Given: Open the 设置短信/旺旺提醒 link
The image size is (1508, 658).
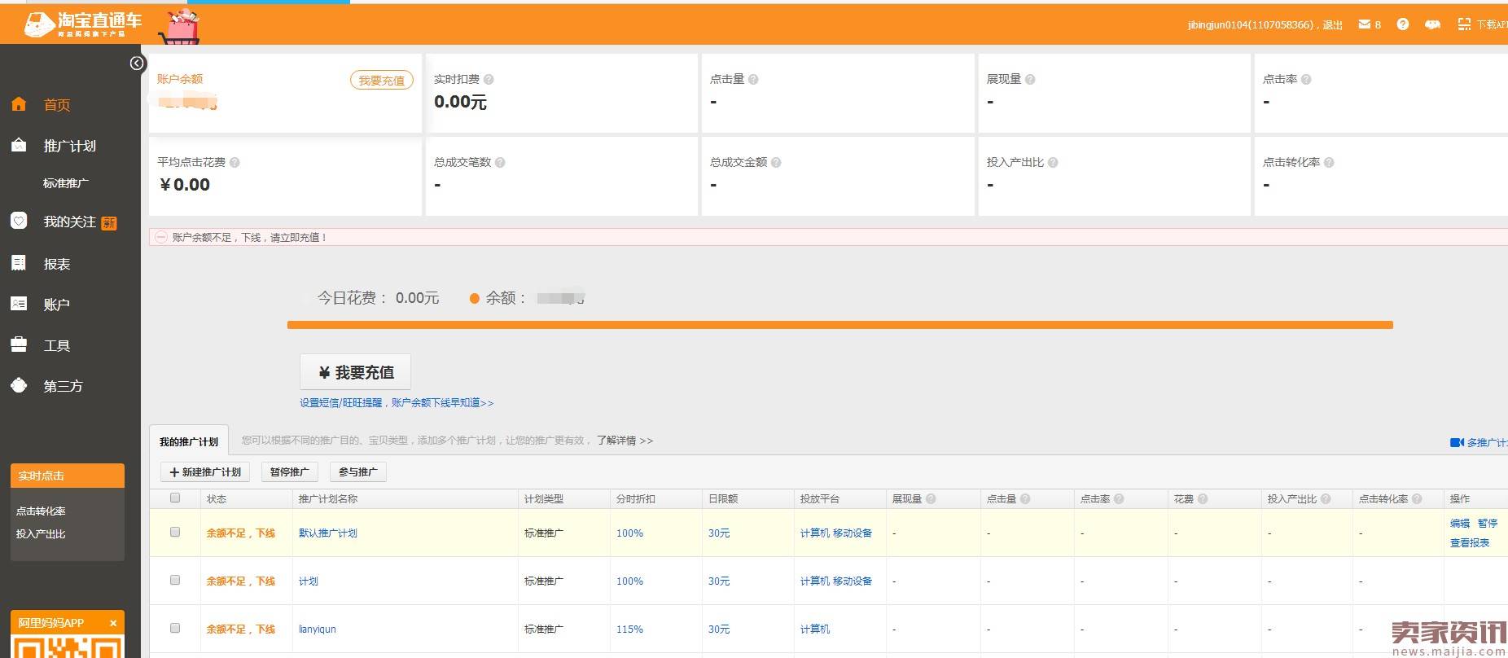Looking at the screenshot, I should pos(397,403).
